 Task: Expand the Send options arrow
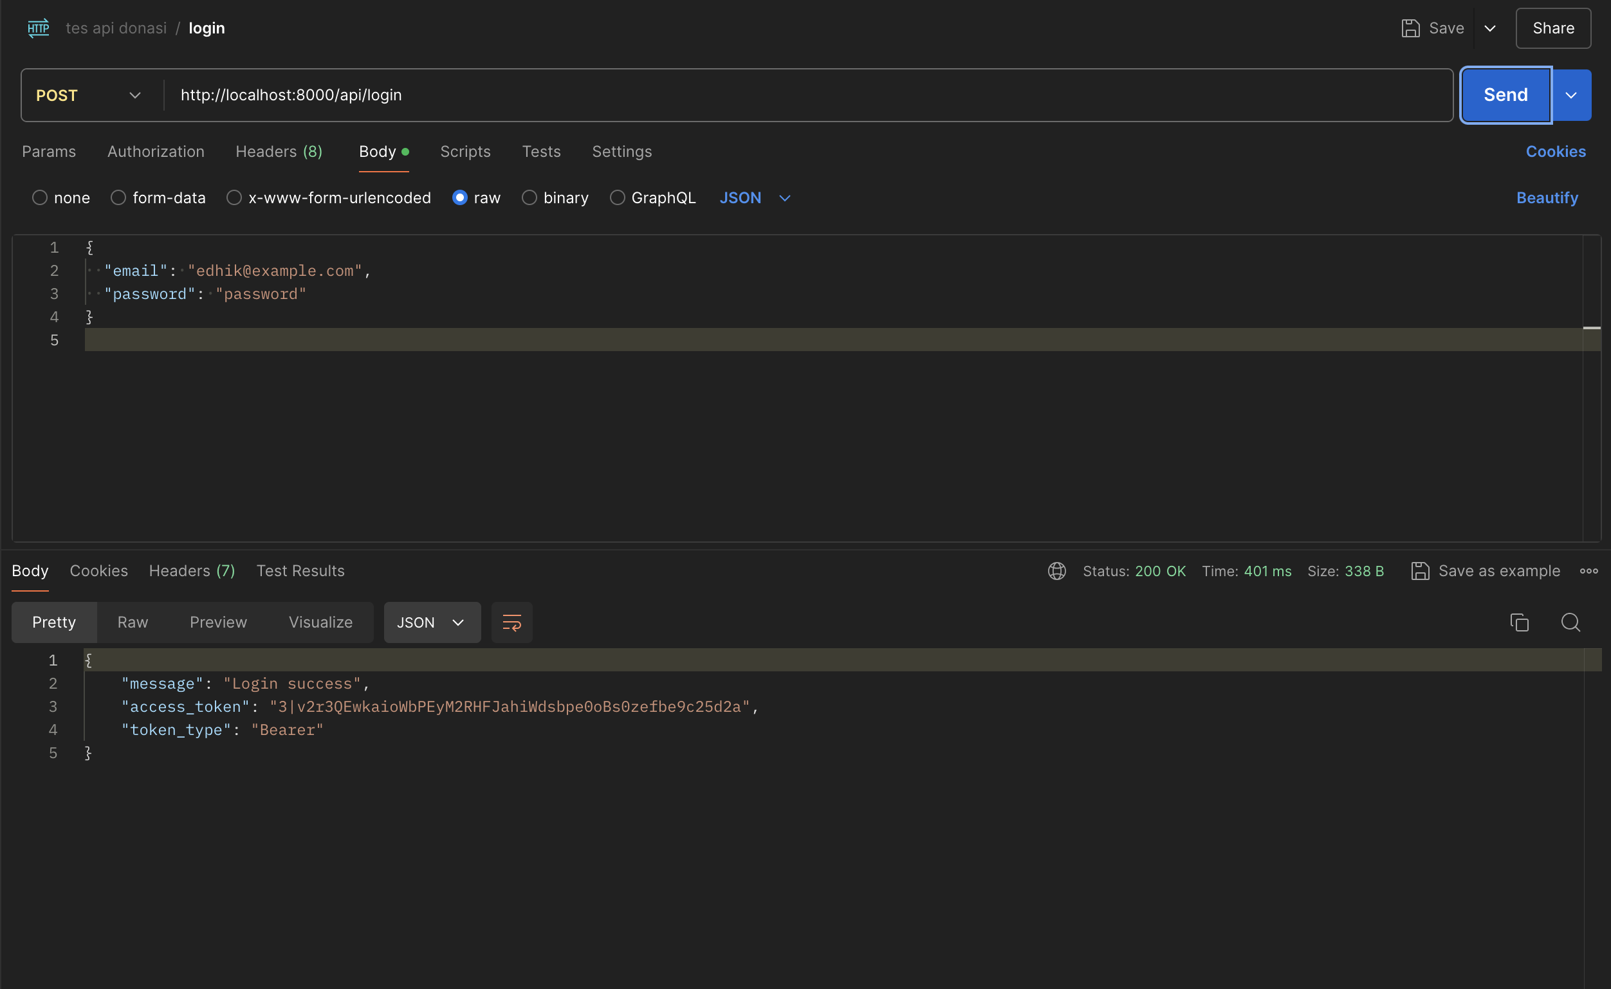point(1571,96)
